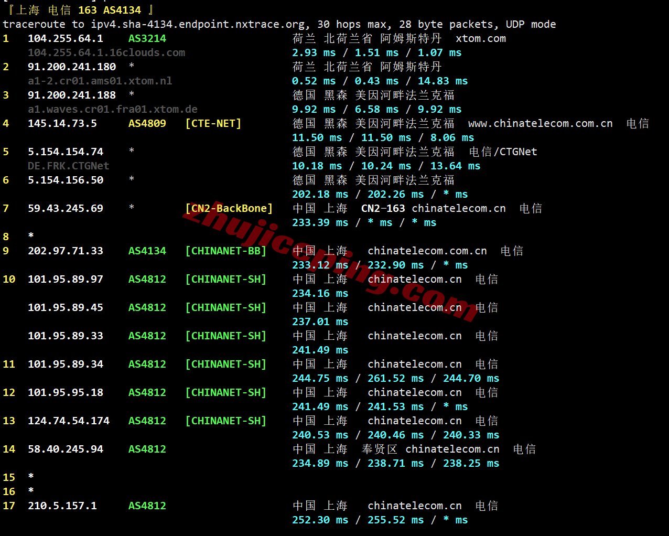669x536 pixels.
Task: Click hostname a1-2.cr01.ams01.xtom.nl
Action: click(x=100, y=81)
